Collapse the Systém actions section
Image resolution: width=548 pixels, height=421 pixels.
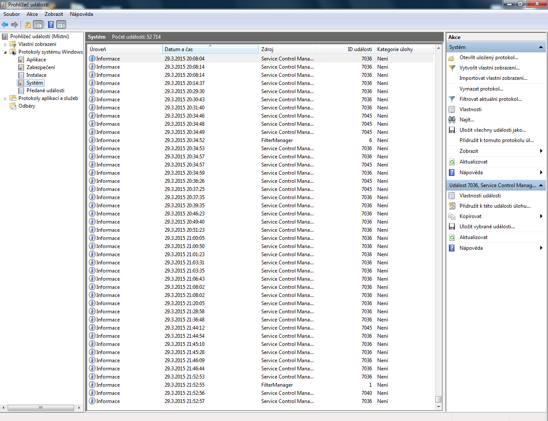point(541,47)
